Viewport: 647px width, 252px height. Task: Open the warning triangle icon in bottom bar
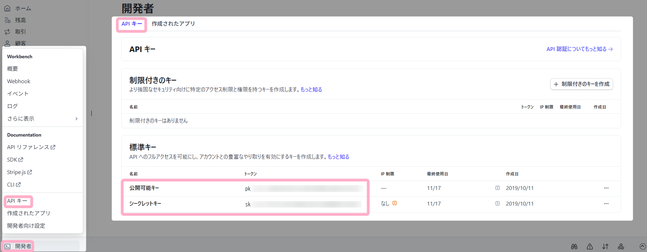pyautogui.click(x=590, y=246)
